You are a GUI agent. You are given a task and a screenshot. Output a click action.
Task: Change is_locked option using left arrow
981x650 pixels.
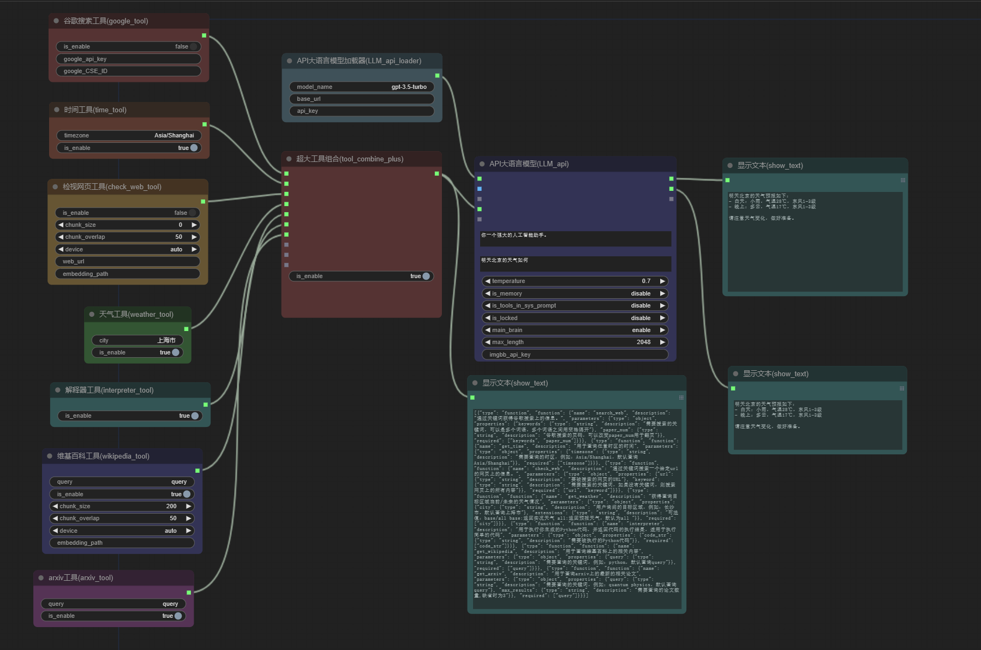coord(488,318)
